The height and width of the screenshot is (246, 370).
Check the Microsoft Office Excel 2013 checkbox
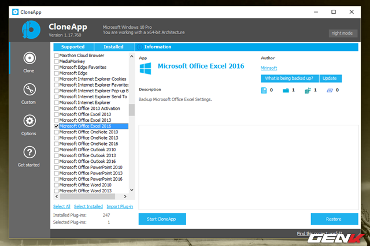click(57, 121)
